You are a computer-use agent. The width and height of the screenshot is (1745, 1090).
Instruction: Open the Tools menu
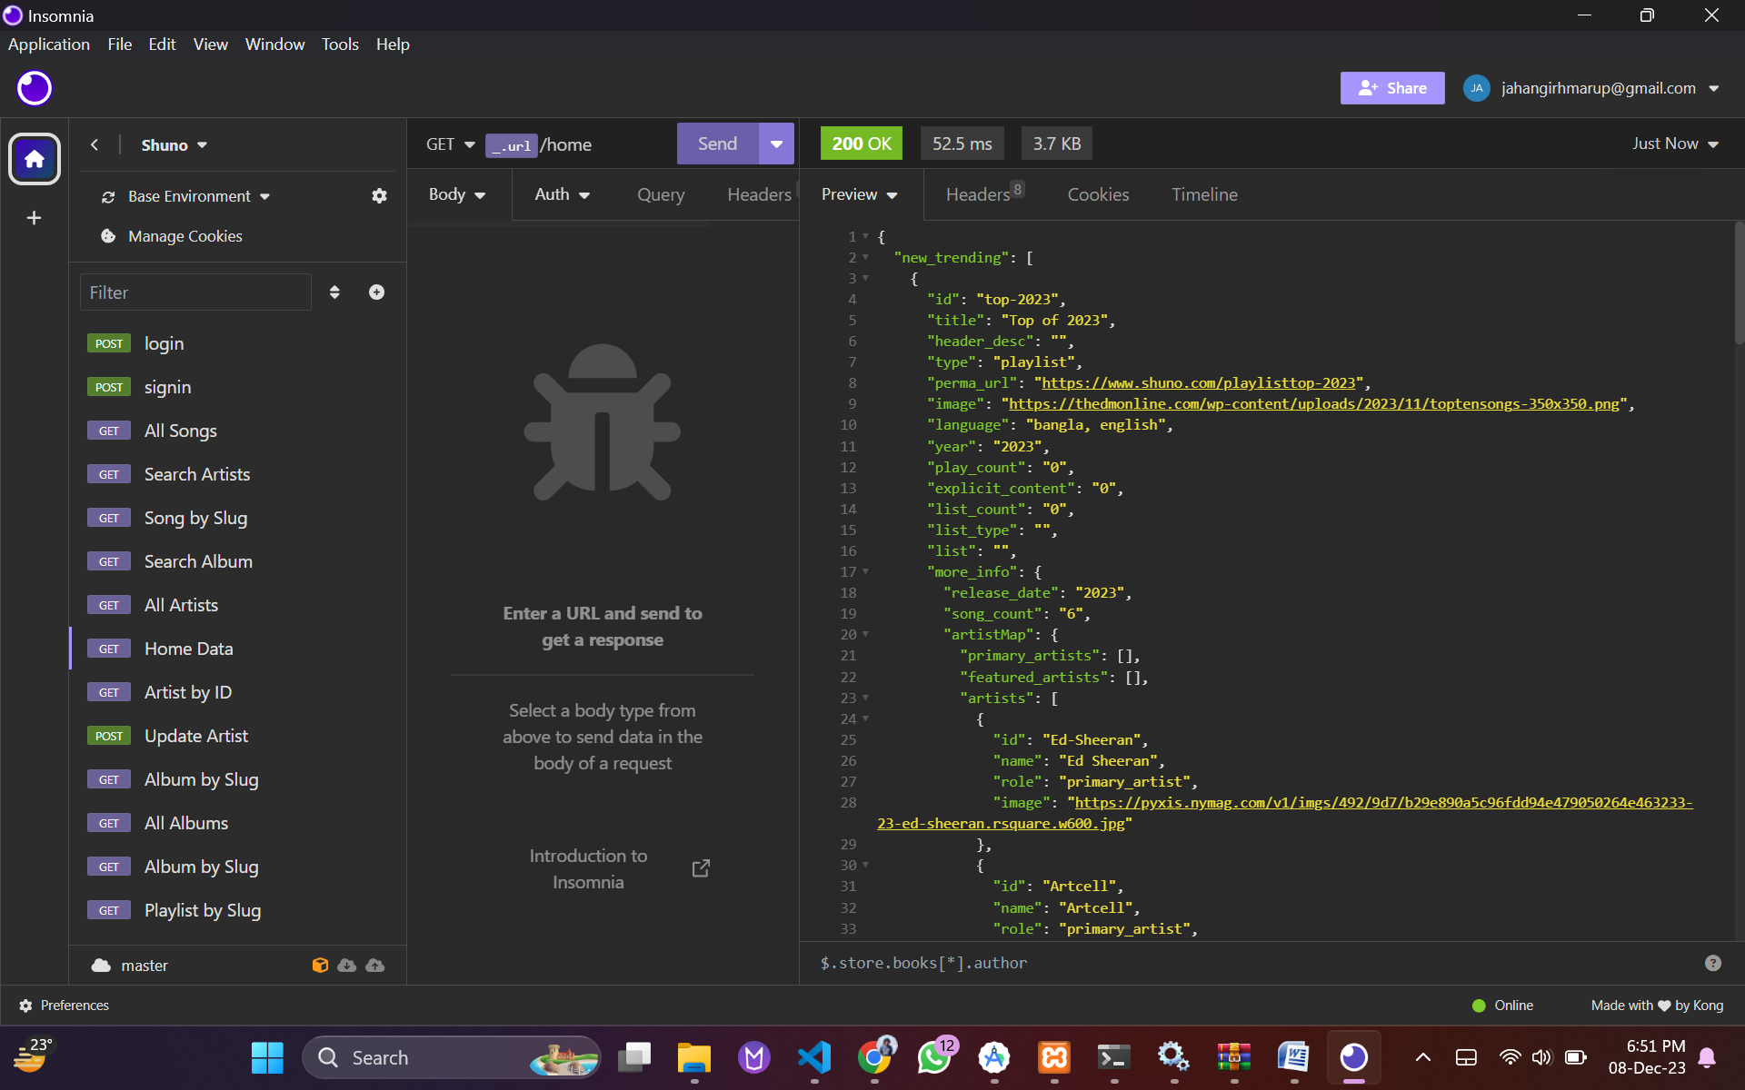[340, 45]
